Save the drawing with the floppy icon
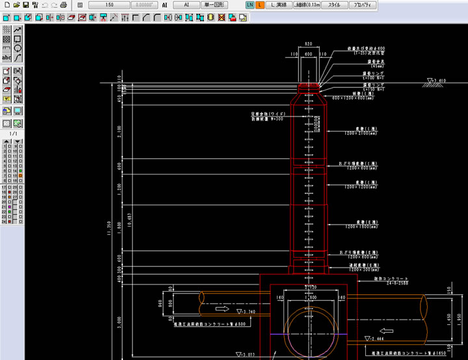 pos(25,5)
